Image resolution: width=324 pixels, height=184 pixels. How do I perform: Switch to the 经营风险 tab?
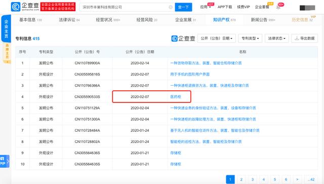coord(147,20)
